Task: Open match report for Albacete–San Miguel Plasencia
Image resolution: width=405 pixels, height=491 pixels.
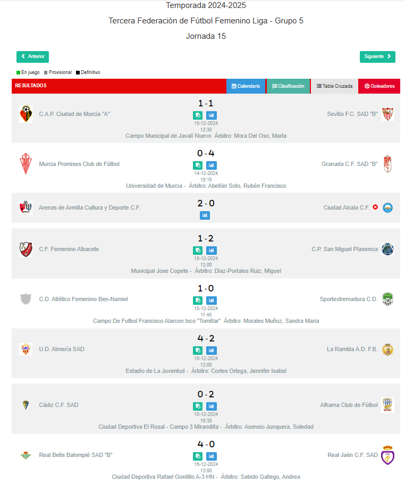Action: [198, 251]
